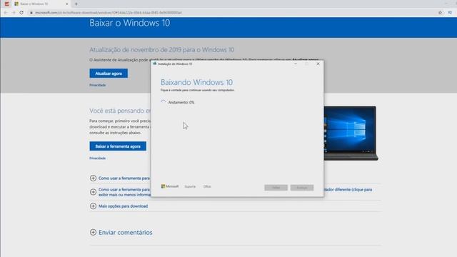Image resolution: width=457 pixels, height=257 pixels.
Task: Click the 'Atualizar agora' button on the webpage
Action: pyautogui.click(x=109, y=74)
